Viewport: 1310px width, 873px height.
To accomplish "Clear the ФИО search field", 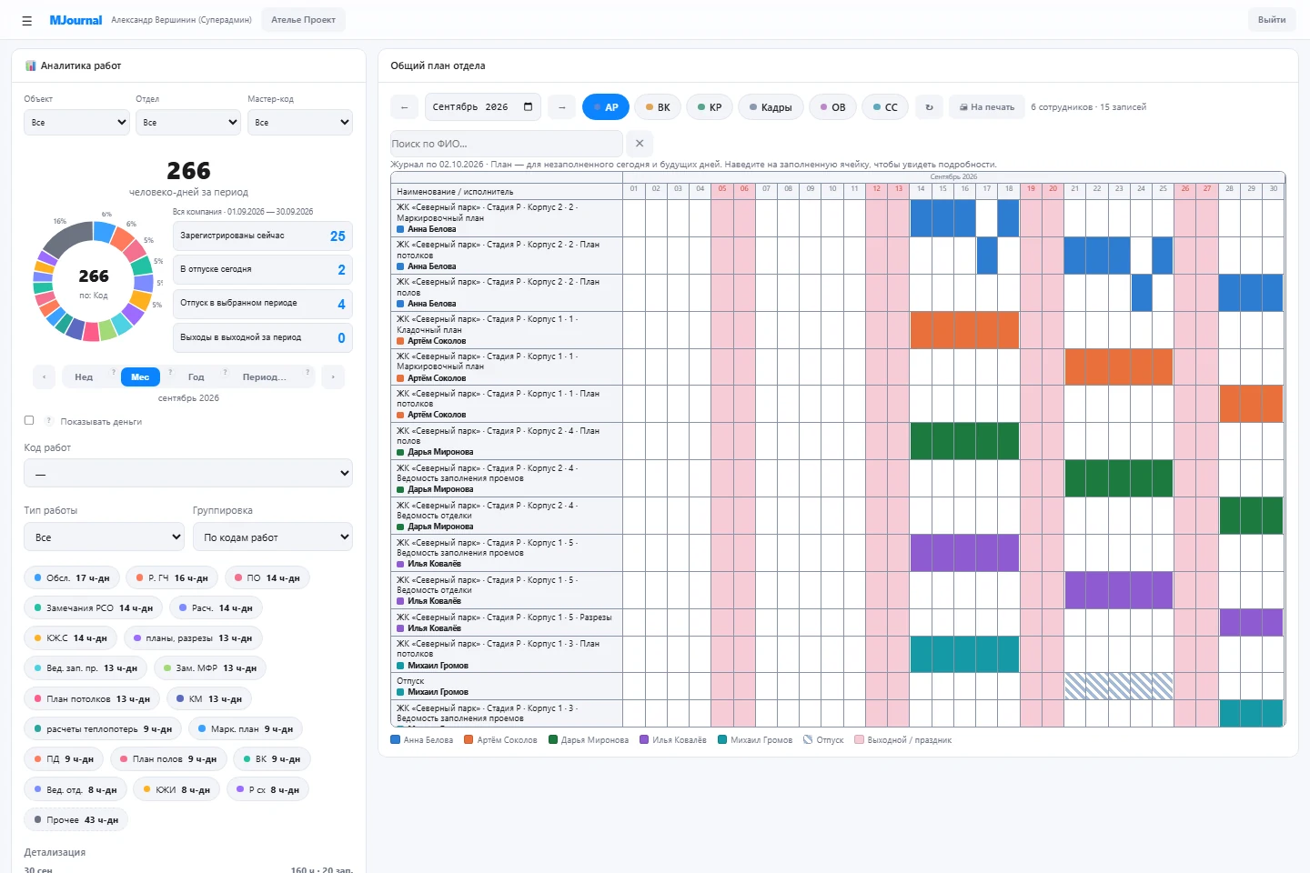I will pyautogui.click(x=640, y=144).
